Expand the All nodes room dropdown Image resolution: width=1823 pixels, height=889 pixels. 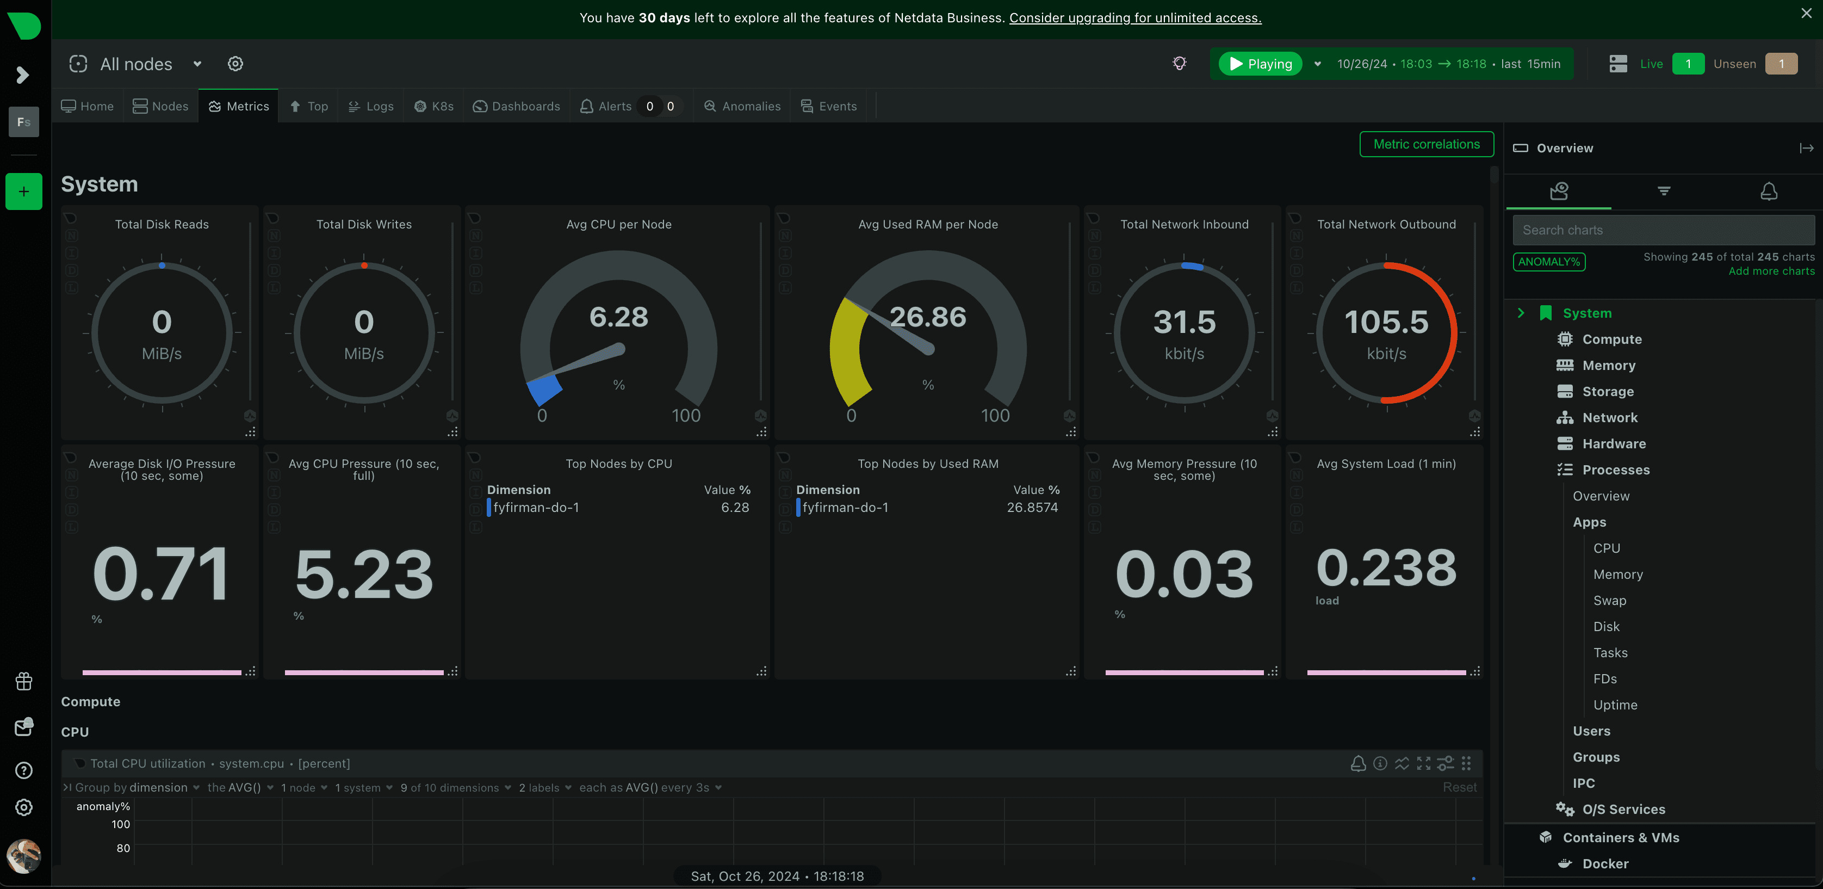197,64
